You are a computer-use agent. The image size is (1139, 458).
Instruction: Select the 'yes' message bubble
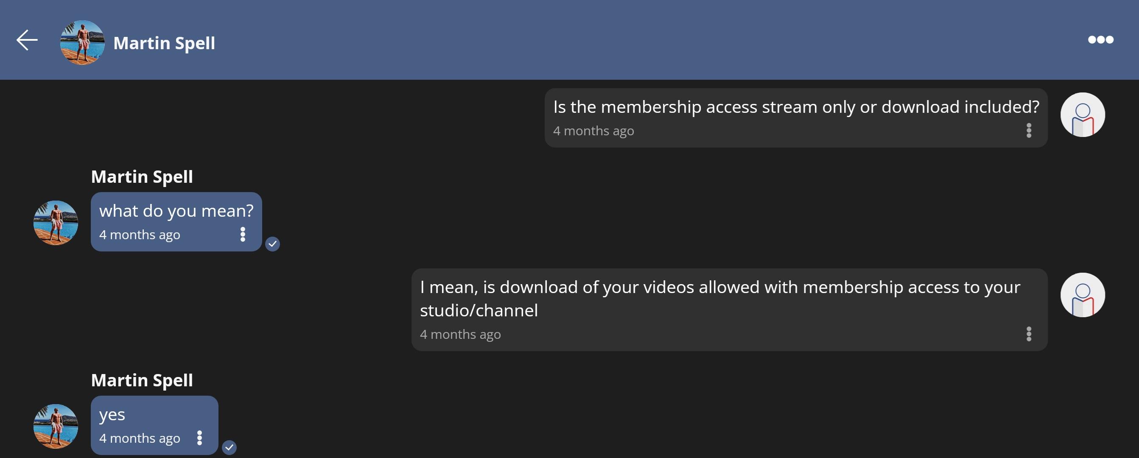[x=112, y=415]
